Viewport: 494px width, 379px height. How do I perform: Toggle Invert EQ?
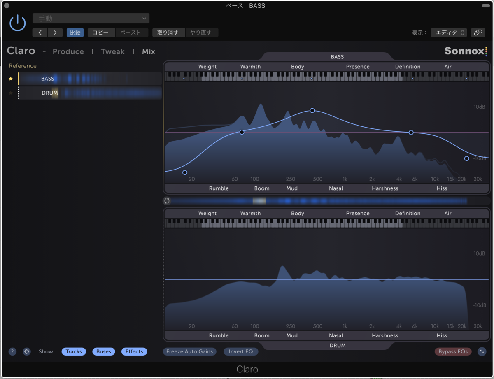241,351
